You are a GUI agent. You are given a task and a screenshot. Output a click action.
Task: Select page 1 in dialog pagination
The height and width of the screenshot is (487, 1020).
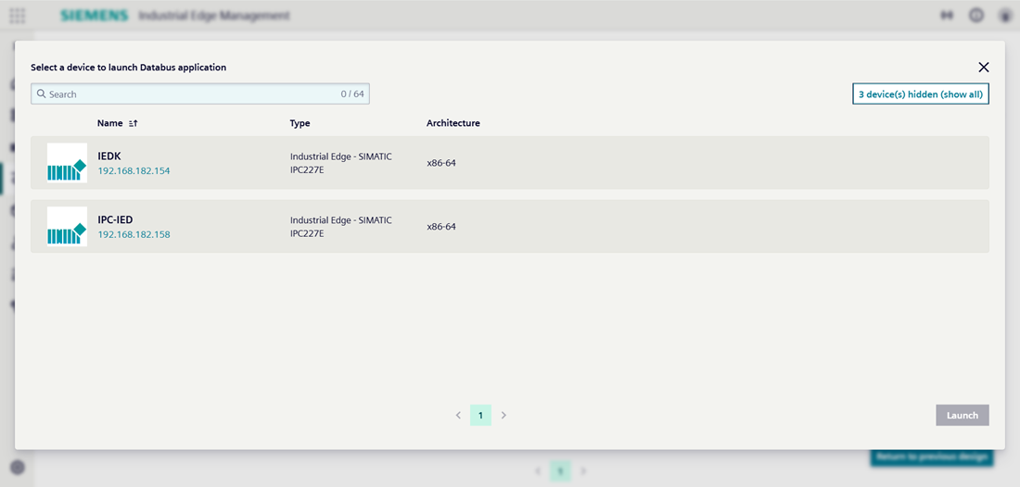click(x=480, y=415)
